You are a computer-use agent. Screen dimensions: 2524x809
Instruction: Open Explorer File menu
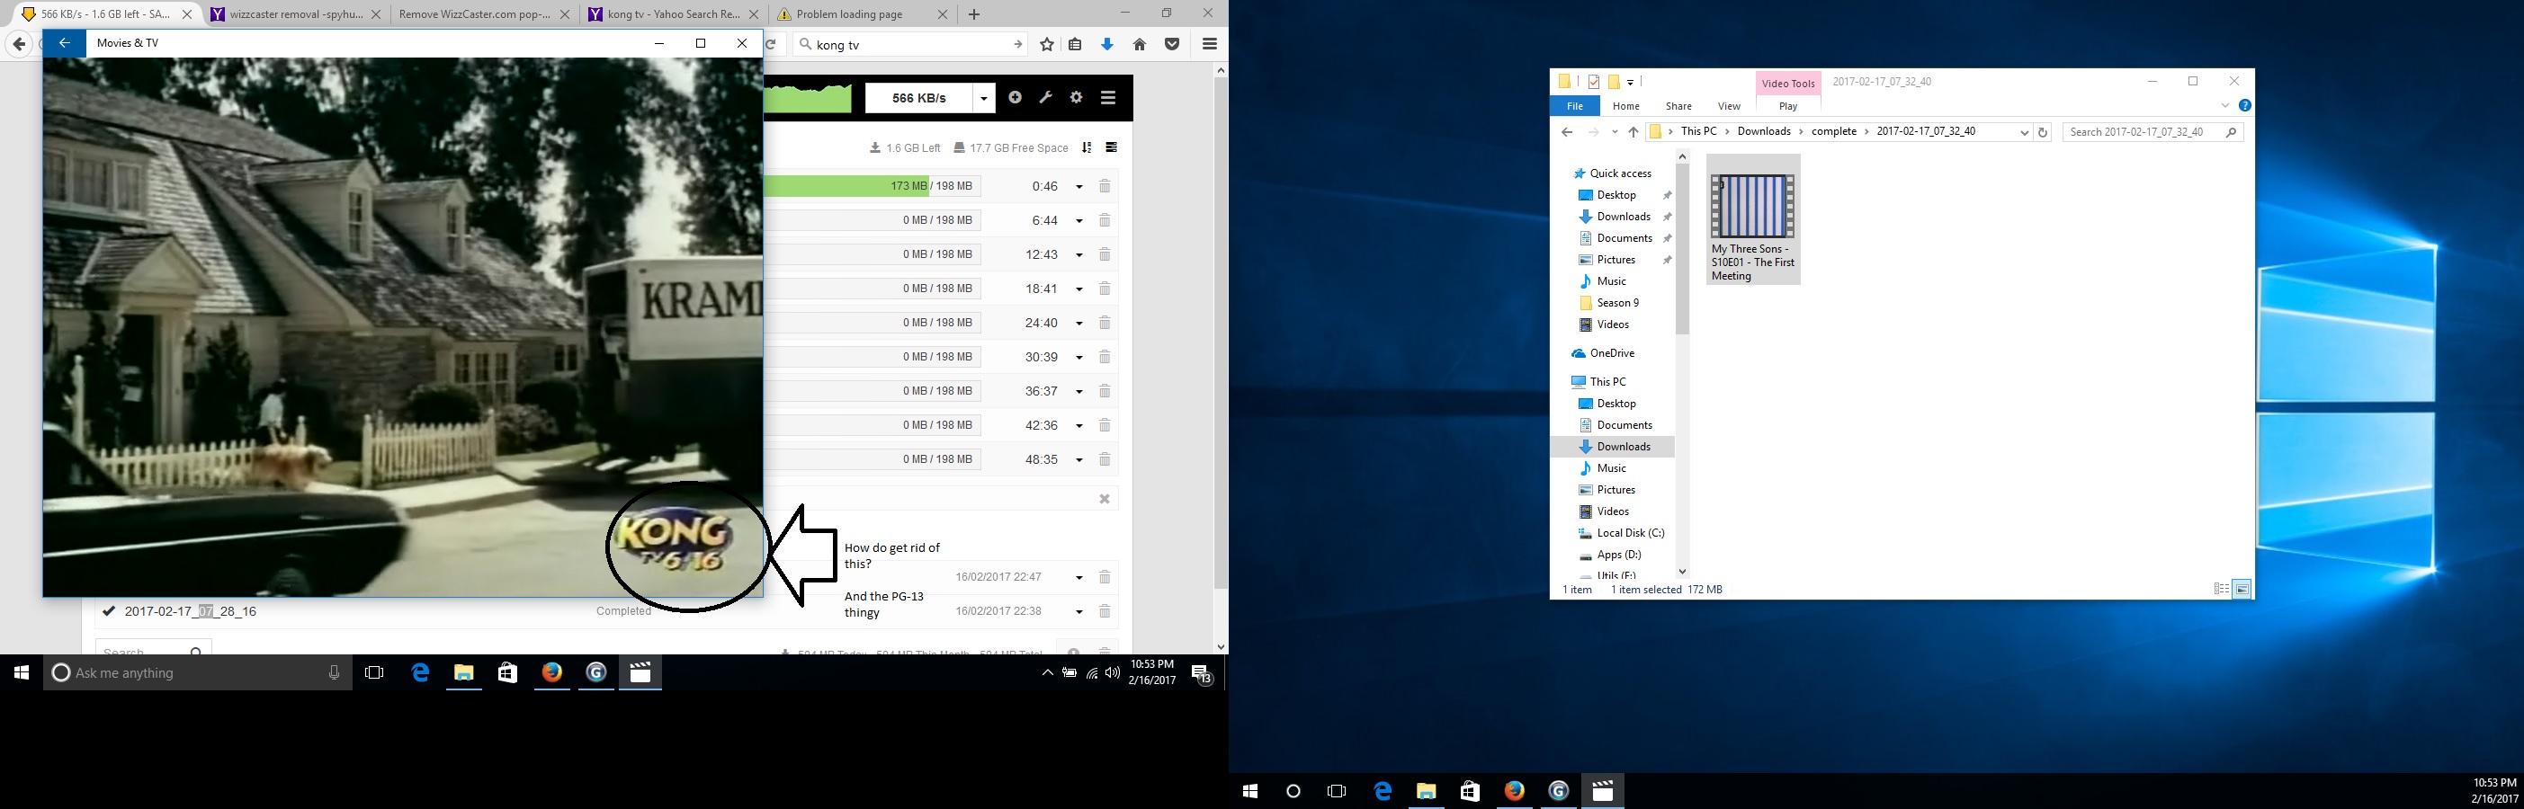pyautogui.click(x=1574, y=106)
